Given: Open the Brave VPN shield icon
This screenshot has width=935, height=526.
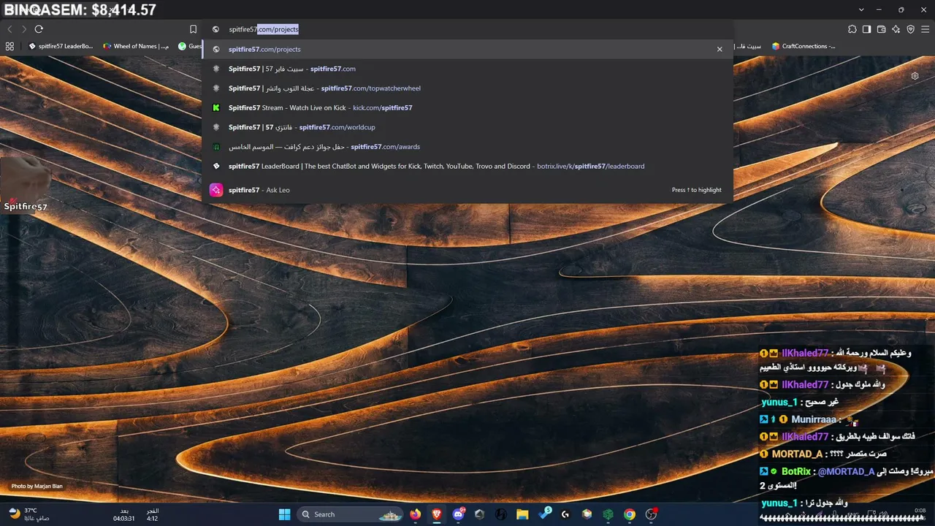Looking at the screenshot, I should (910, 29).
